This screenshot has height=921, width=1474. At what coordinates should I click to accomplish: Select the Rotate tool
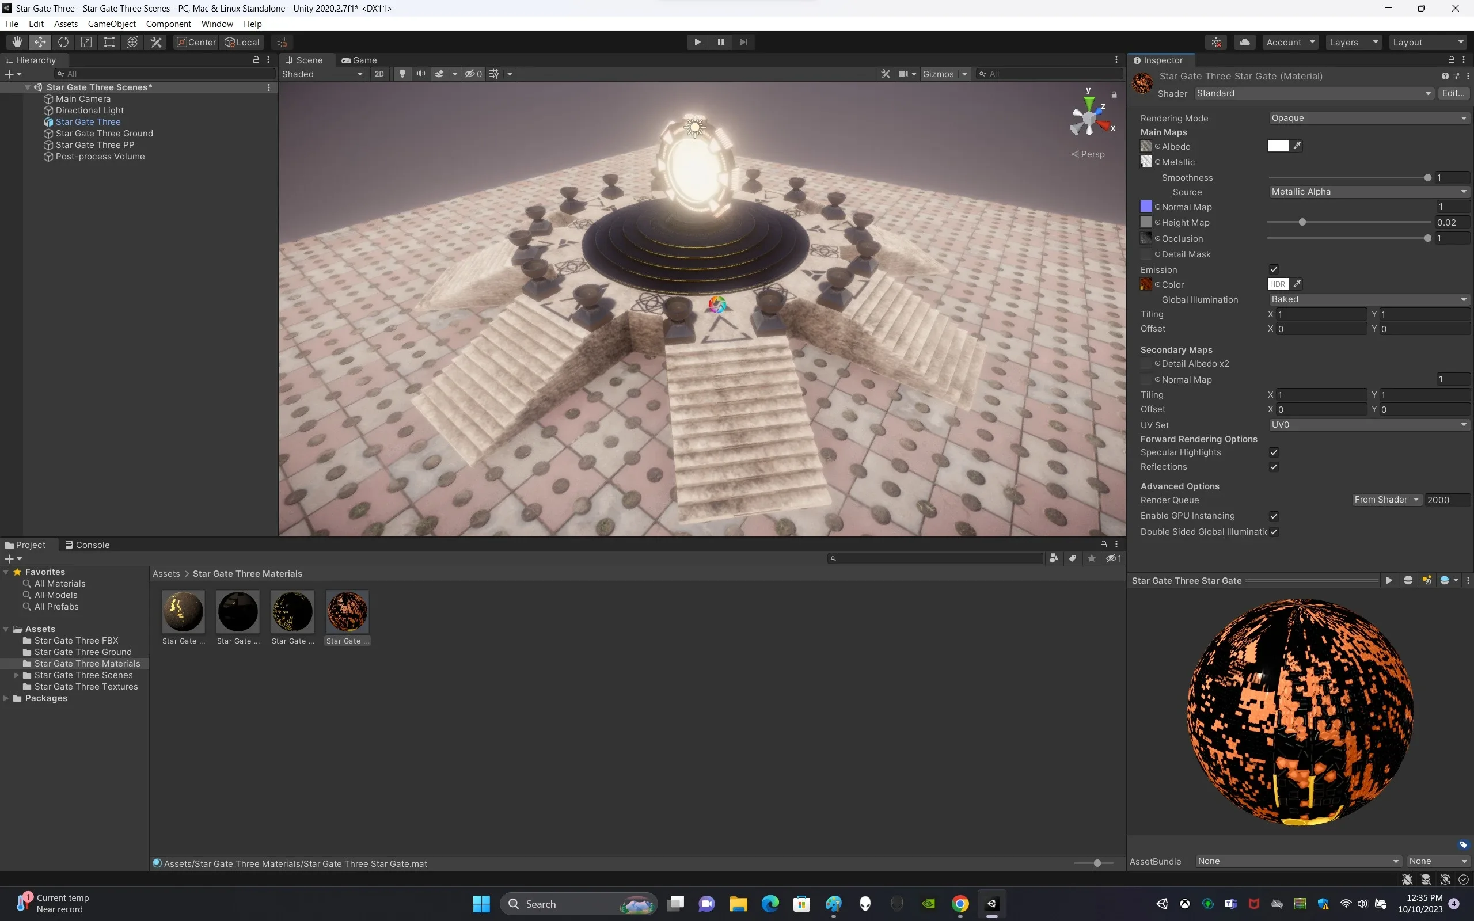tap(63, 42)
